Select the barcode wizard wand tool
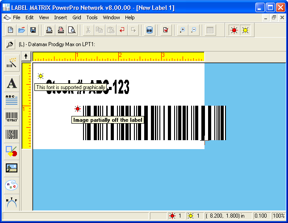Screen dimensions: 288x223 [x=12, y=63]
